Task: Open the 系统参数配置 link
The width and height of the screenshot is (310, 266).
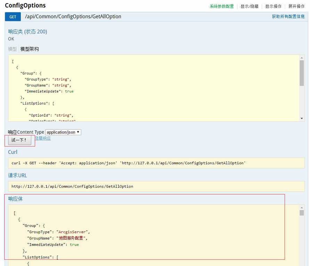Action: [222, 6]
